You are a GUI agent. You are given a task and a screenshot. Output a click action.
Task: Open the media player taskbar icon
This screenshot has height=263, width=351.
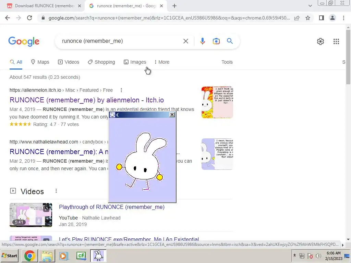pyautogui.click(x=64, y=256)
